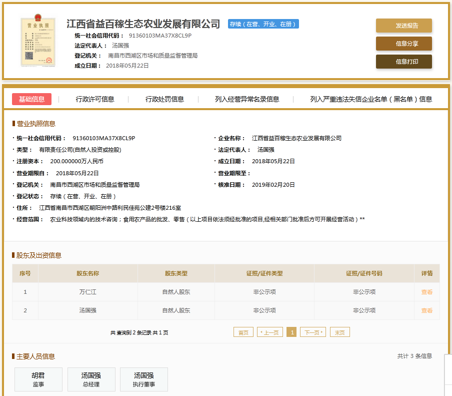Click the 信息分享 button
Viewport: 452px width, 396px height.
coord(403,44)
